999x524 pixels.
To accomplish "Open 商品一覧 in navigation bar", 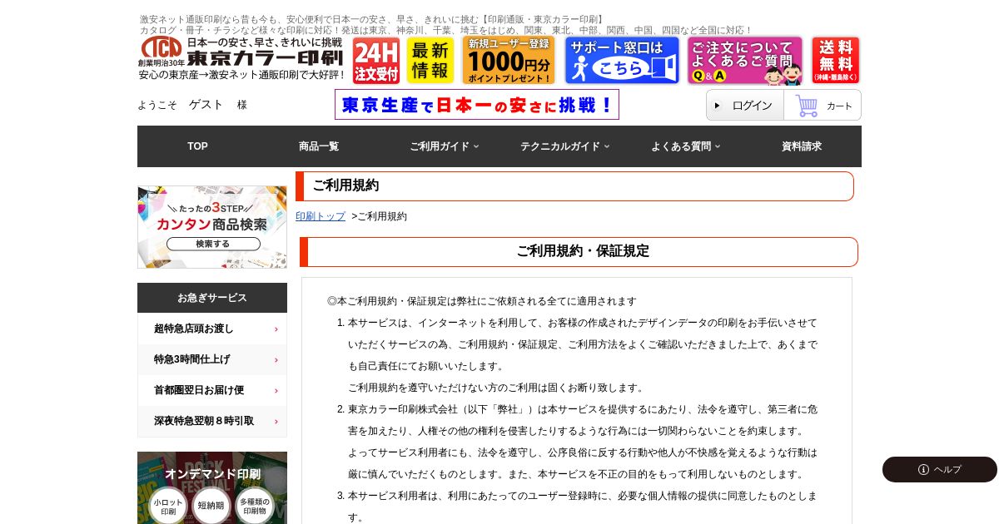I will [x=319, y=146].
